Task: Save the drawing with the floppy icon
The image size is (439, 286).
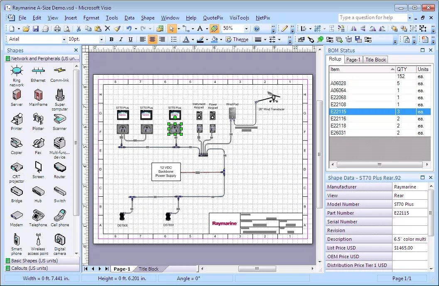Action: coord(36,29)
